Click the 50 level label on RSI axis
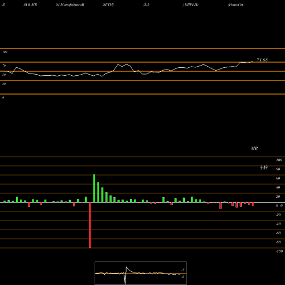This screenshot has width=285, height=285. 4,75
